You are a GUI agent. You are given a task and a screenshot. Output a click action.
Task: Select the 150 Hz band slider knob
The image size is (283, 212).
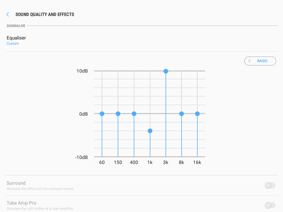[118, 114]
